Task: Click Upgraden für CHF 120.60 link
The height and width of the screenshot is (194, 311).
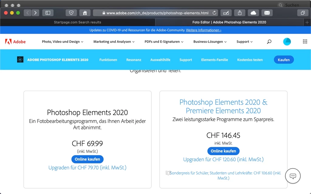Action: click(x=223, y=159)
